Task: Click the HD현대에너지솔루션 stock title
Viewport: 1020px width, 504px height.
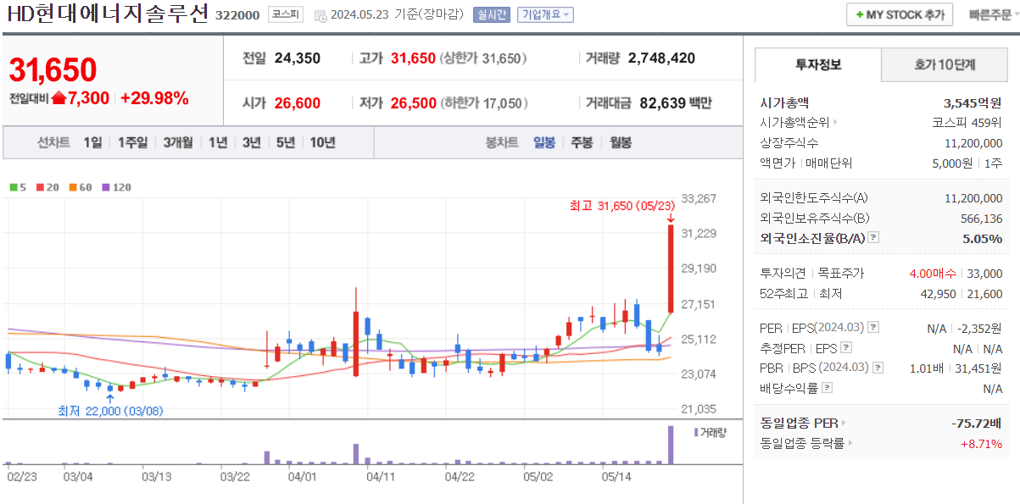Action: tap(107, 15)
